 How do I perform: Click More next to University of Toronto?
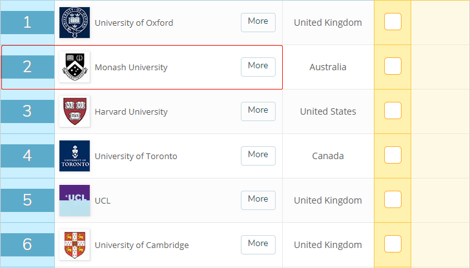(x=258, y=156)
